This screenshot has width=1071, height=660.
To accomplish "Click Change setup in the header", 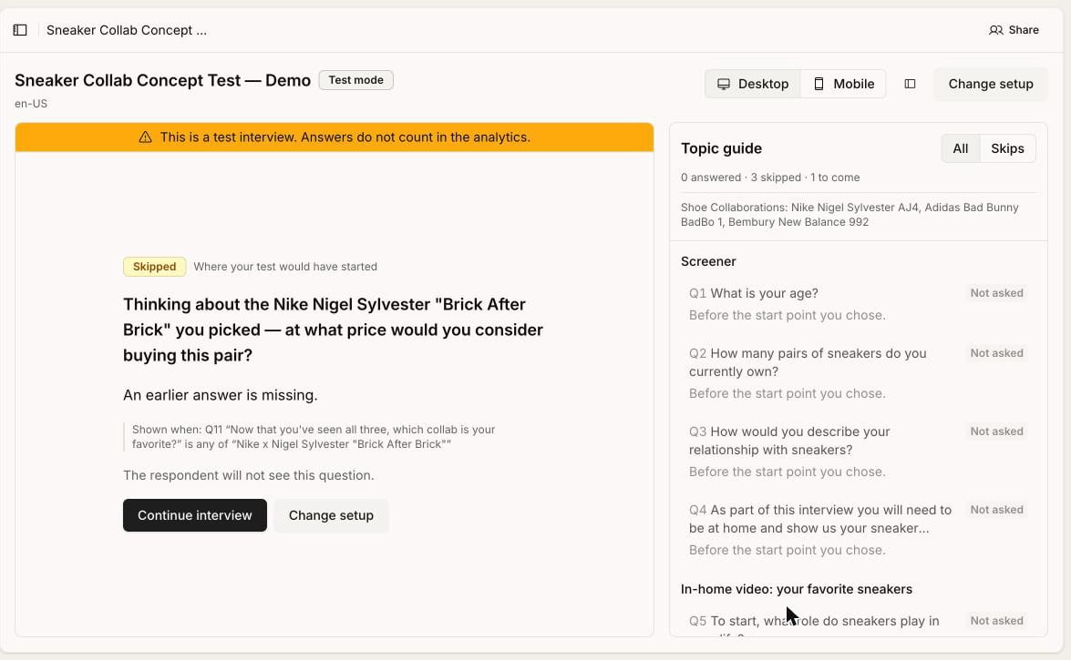I will 991,84.
